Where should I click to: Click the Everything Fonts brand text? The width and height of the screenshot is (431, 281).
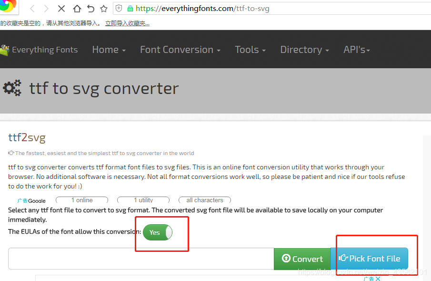pyautogui.click(x=45, y=50)
